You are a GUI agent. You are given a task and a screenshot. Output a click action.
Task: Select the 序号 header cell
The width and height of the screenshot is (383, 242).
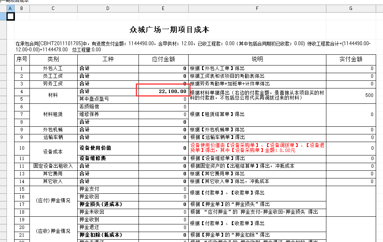[22, 59]
